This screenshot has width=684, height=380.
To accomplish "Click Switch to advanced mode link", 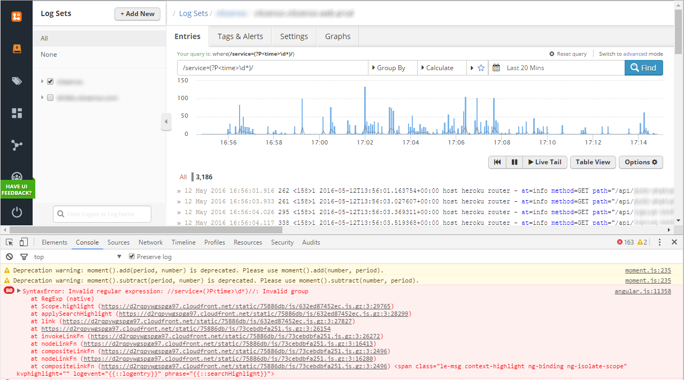I will [631, 54].
